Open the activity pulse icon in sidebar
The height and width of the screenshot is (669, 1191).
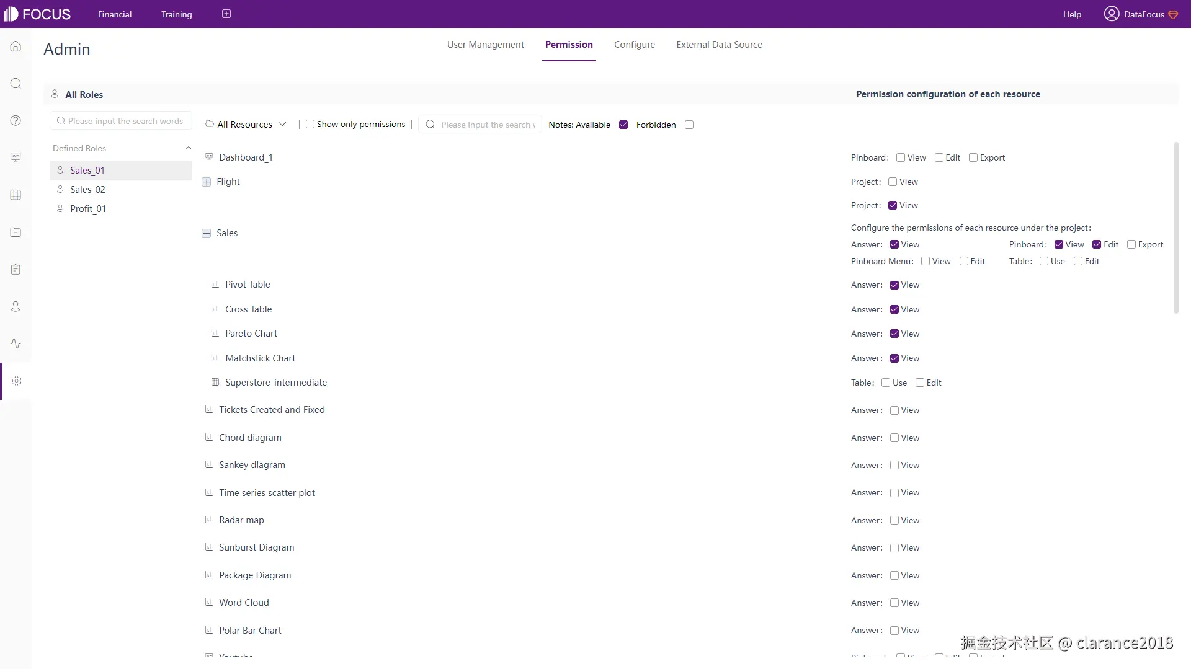point(16,343)
